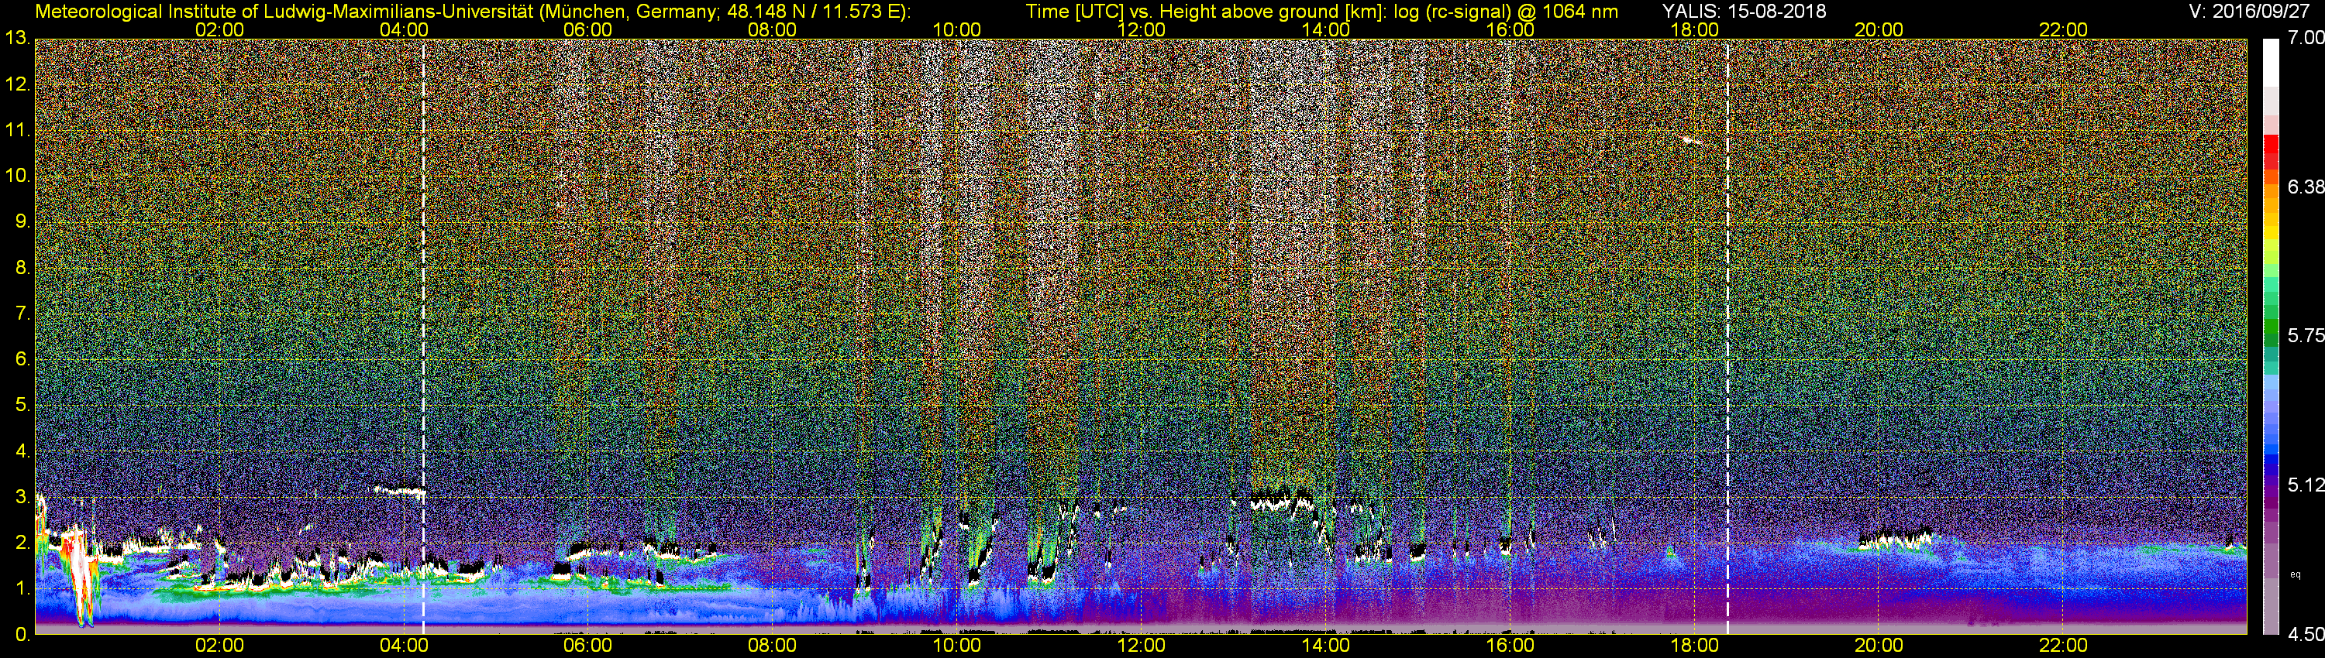Click the 02:00 label on the lower time axis

pos(219,646)
